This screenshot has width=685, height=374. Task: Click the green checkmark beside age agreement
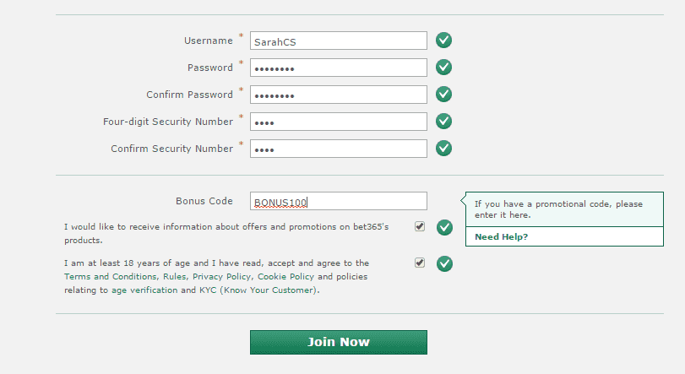(444, 263)
